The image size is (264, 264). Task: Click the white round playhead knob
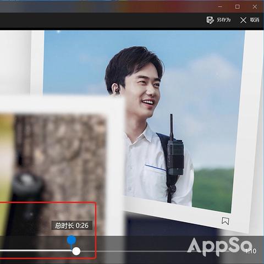tap(76, 251)
